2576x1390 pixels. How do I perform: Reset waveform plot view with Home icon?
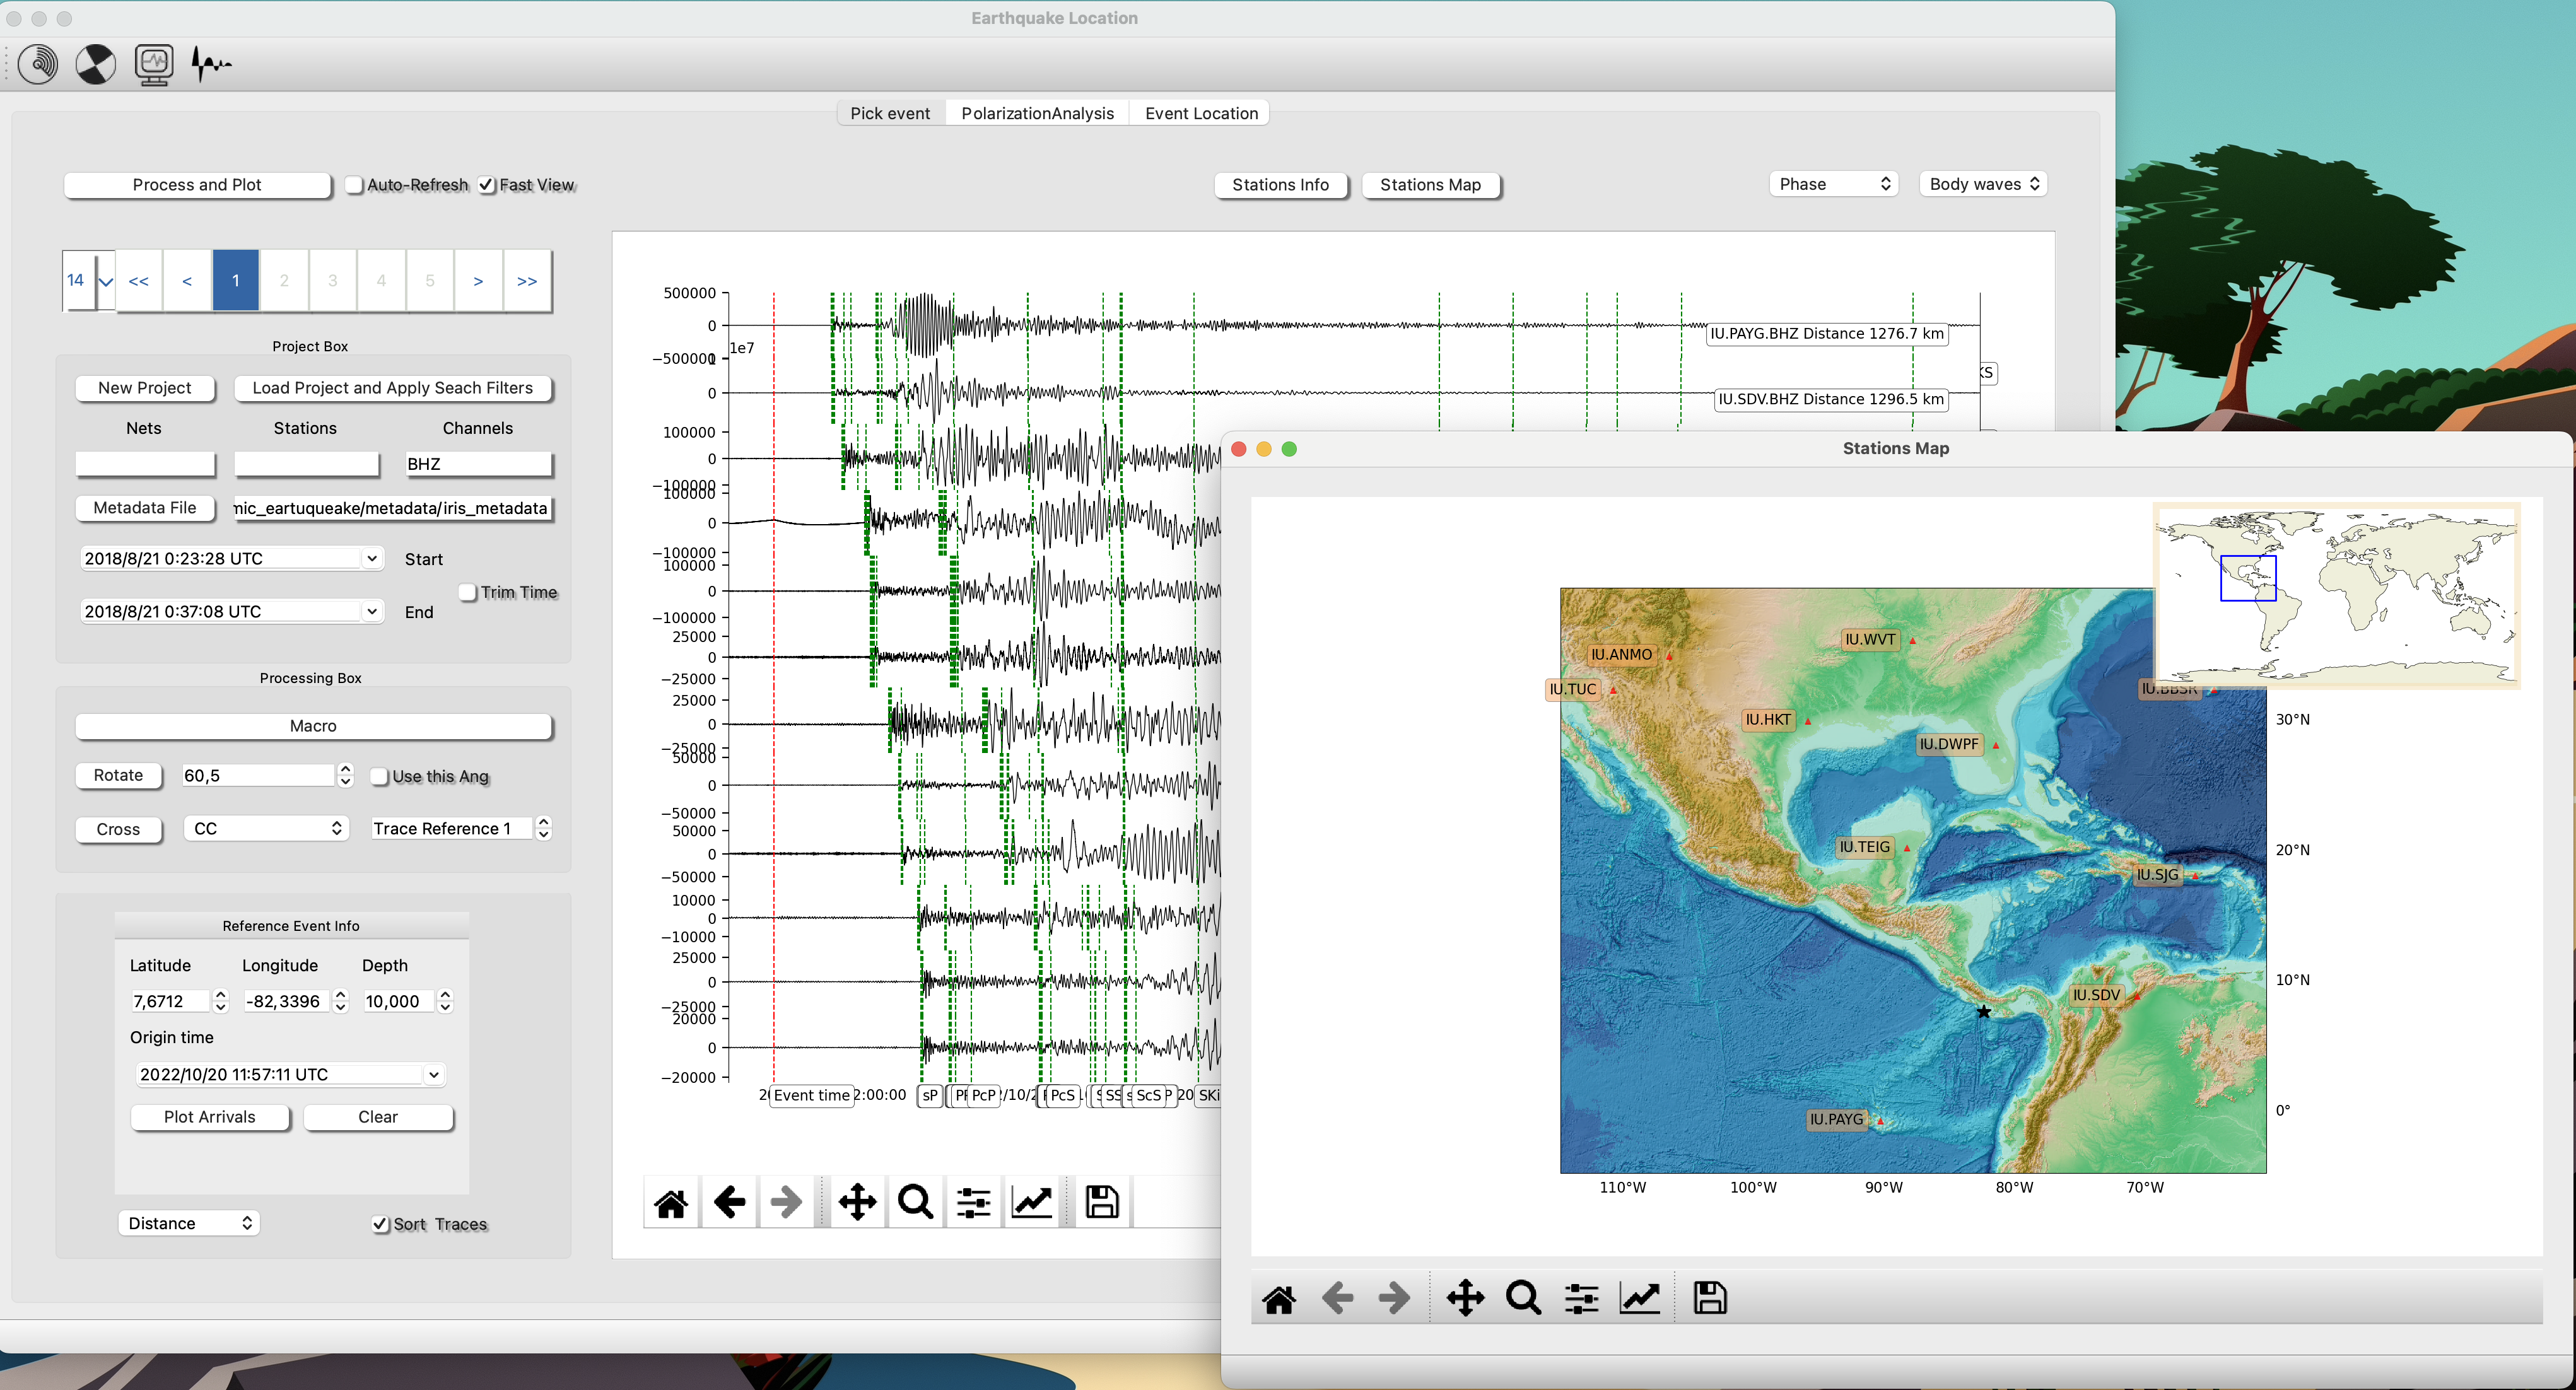tap(671, 1202)
